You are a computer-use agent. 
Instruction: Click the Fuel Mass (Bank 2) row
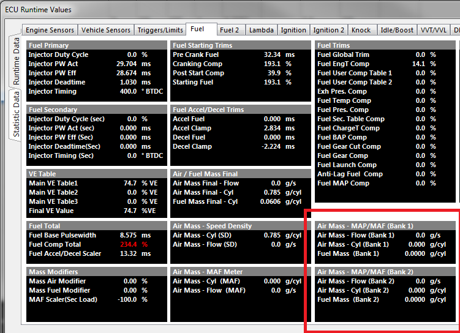(385, 299)
